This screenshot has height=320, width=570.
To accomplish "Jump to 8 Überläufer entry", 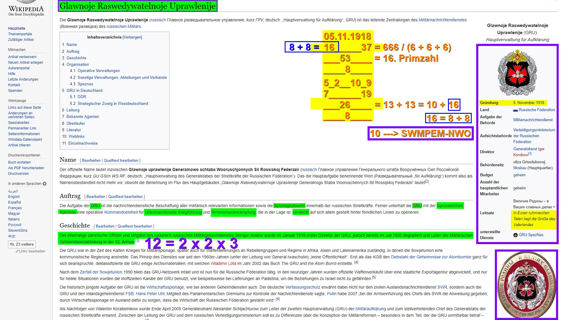I will point(73,123).
